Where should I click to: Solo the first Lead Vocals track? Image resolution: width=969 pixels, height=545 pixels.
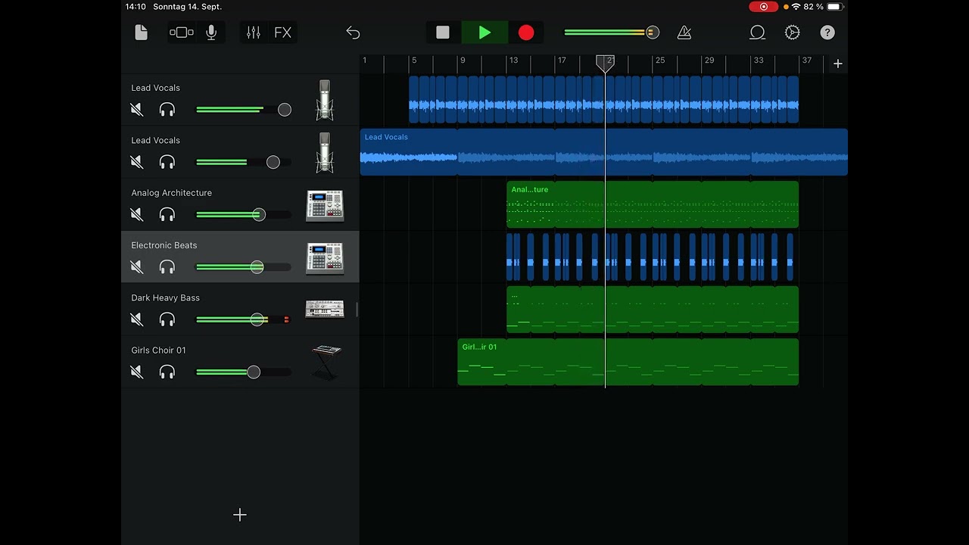167,110
